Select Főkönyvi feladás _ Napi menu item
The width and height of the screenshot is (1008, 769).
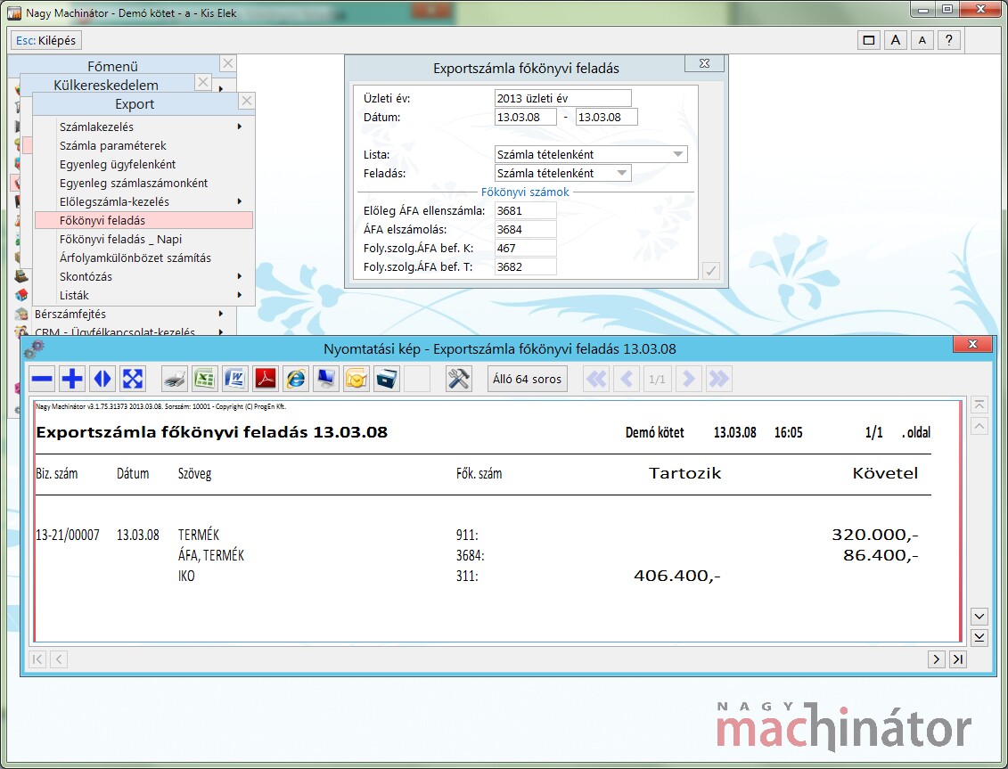pyautogui.click(x=120, y=239)
